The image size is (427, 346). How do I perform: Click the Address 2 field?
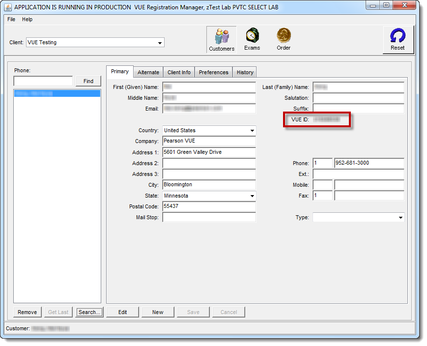[x=209, y=163]
